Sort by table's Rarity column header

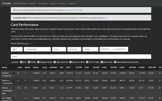tap(28, 67)
